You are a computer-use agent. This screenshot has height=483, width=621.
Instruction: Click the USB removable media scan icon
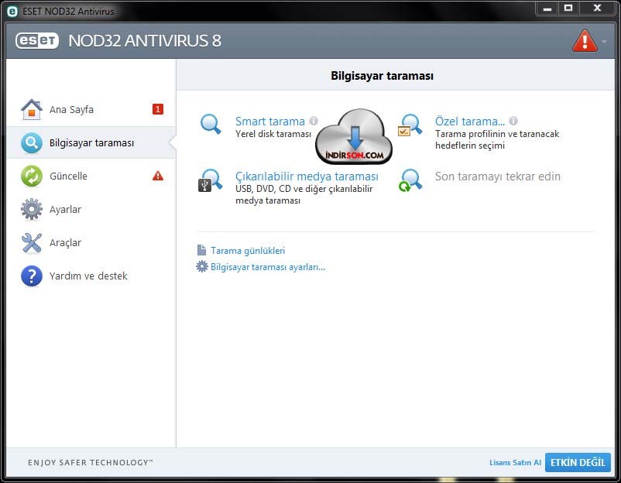tap(211, 180)
